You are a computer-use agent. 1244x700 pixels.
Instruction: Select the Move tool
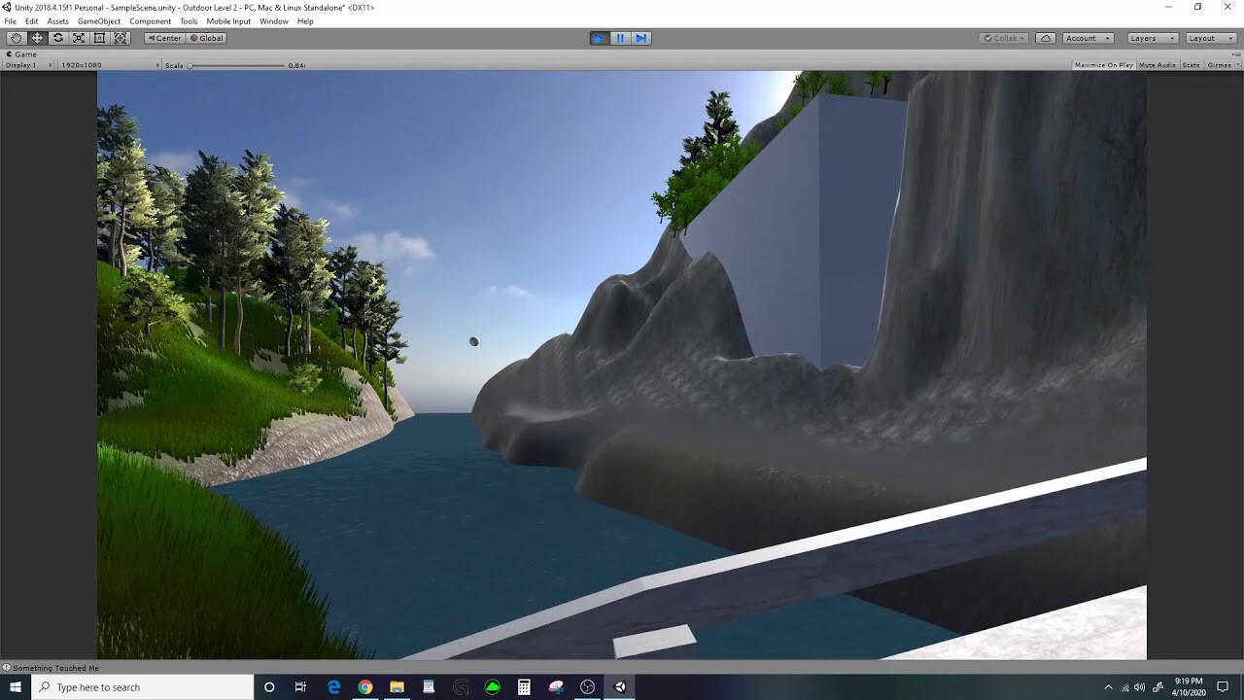[x=37, y=38]
